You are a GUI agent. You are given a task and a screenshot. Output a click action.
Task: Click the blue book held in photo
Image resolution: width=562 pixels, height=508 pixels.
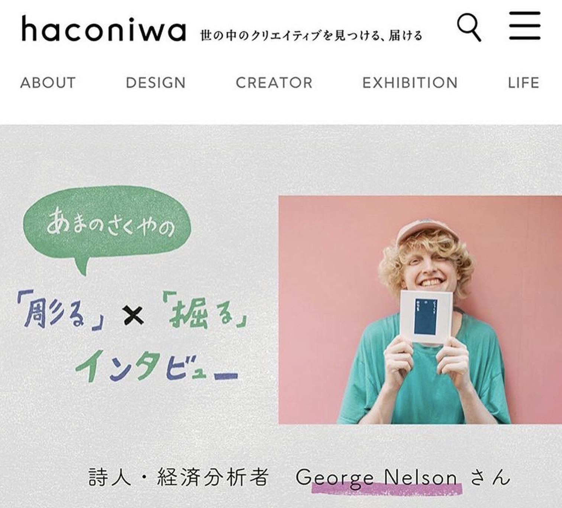click(426, 317)
